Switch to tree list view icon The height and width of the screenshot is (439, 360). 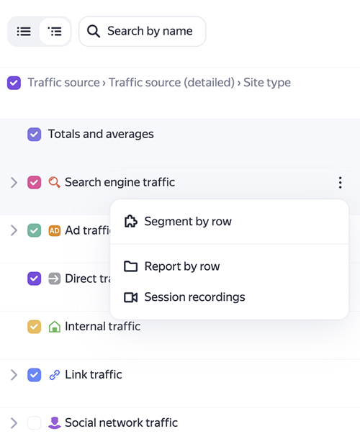point(55,32)
